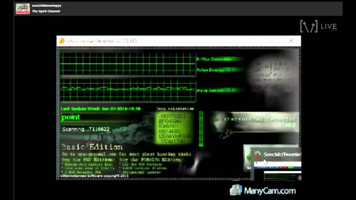
Task: Open The Spirit Channel title link
Action: point(46,11)
